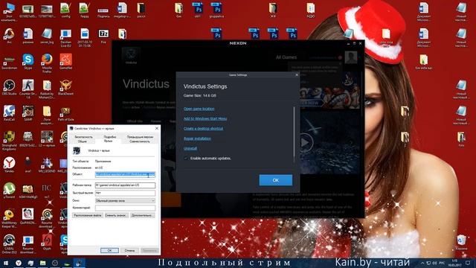Open the OBS Studio desktop icon
This screenshot has width=476, height=268.
9,88
